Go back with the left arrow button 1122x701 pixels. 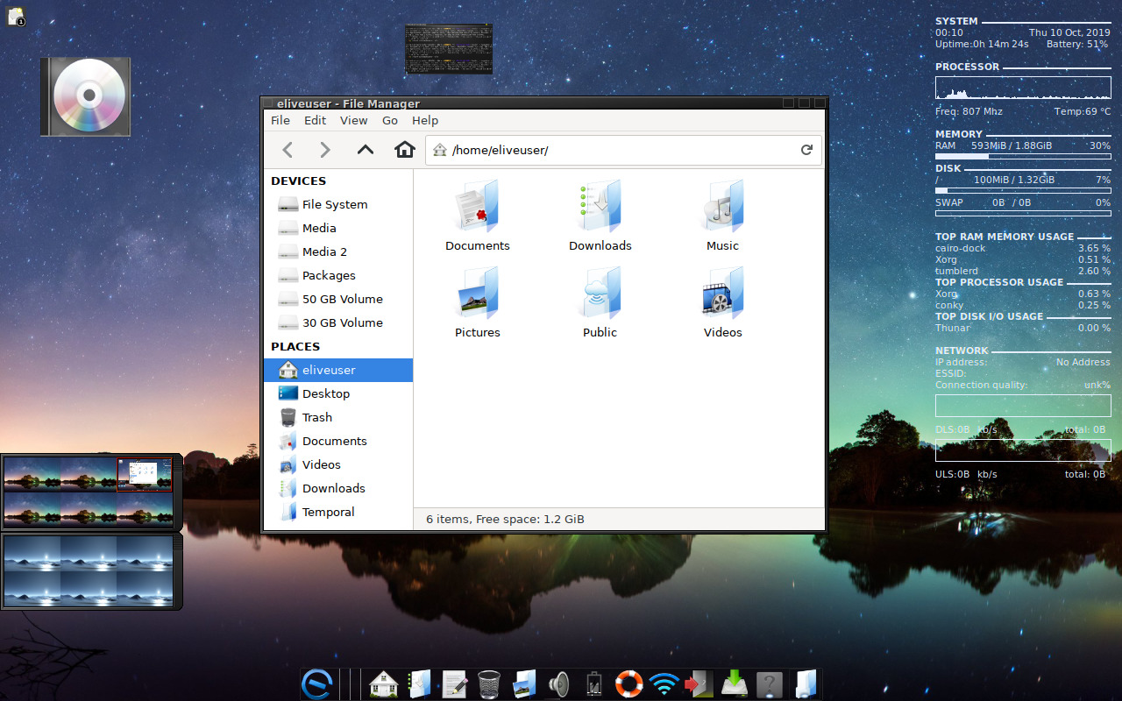288,150
